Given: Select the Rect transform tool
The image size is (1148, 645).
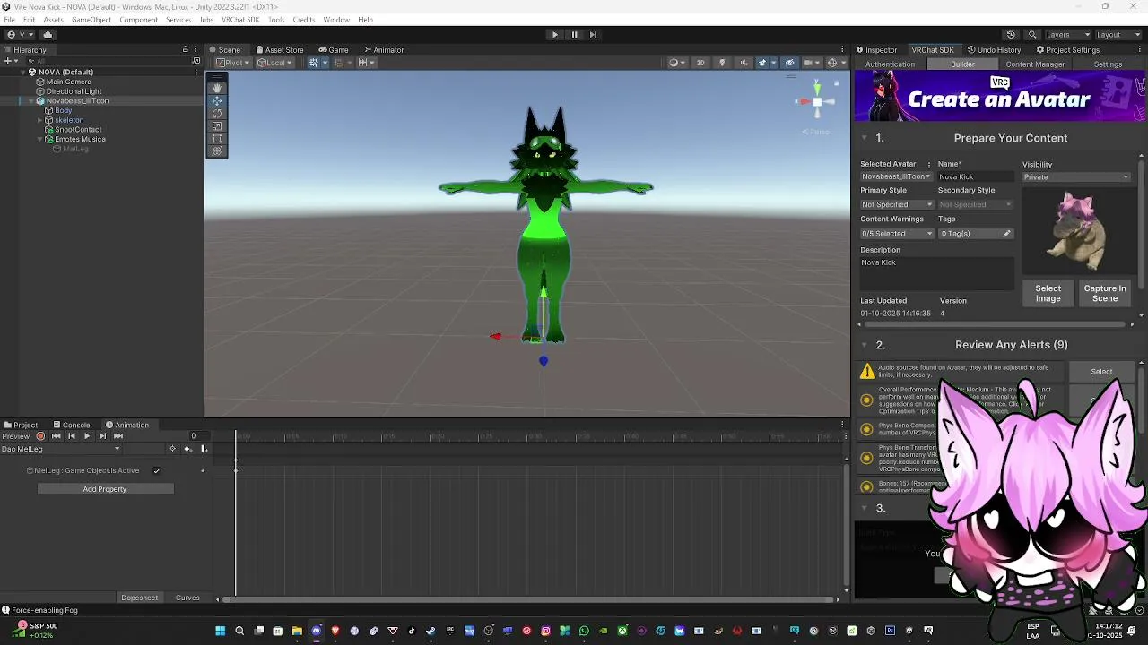Looking at the screenshot, I should click(x=217, y=139).
